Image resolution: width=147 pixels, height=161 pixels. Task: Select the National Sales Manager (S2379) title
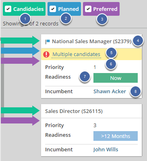(92, 42)
